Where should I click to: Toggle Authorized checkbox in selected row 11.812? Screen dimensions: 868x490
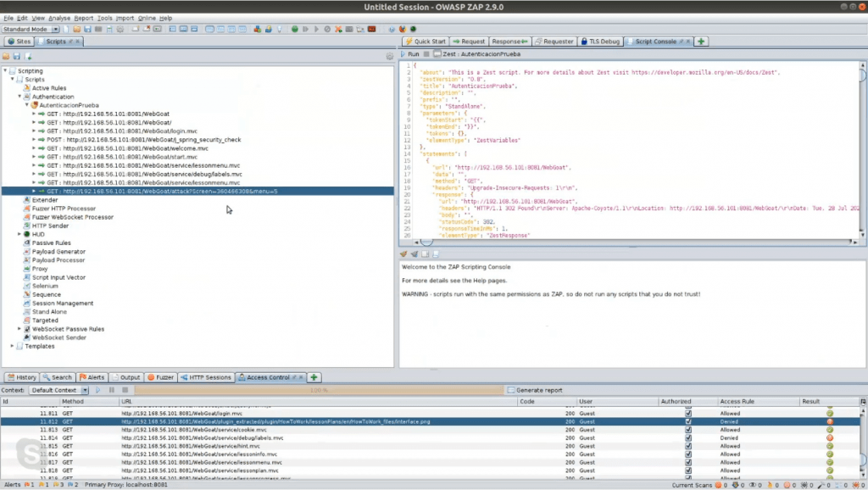pos(688,422)
